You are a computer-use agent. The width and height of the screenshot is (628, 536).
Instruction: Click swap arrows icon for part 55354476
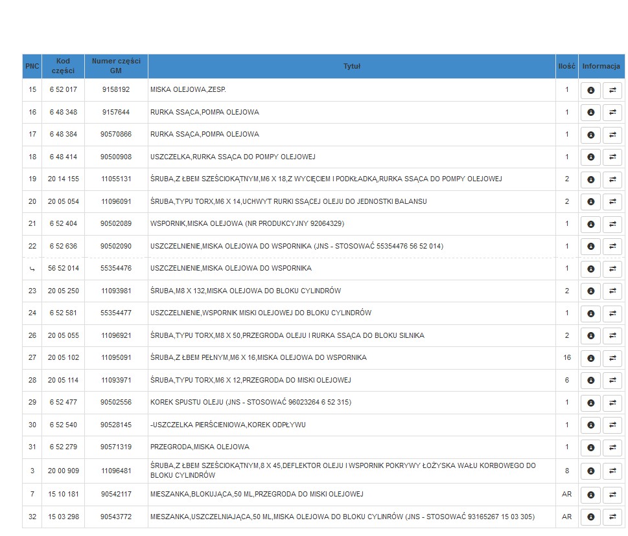[x=612, y=269]
